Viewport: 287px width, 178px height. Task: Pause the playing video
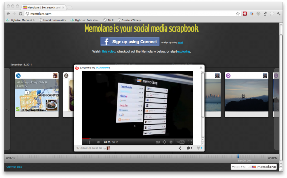coord(88,142)
